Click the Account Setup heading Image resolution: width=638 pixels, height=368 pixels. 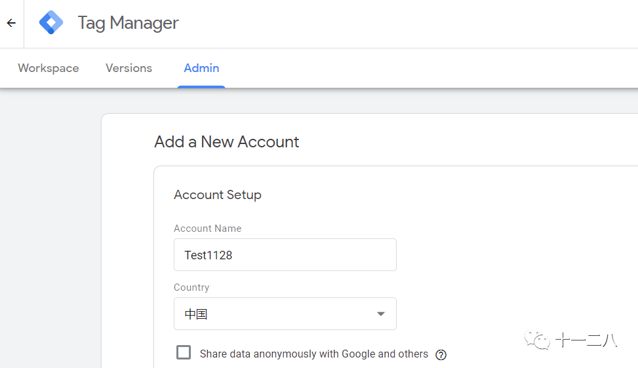pos(218,195)
